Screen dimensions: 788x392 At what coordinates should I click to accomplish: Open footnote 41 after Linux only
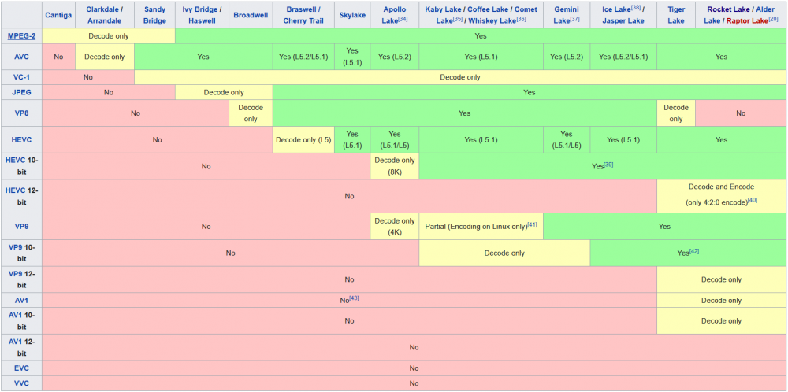[x=532, y=224]
